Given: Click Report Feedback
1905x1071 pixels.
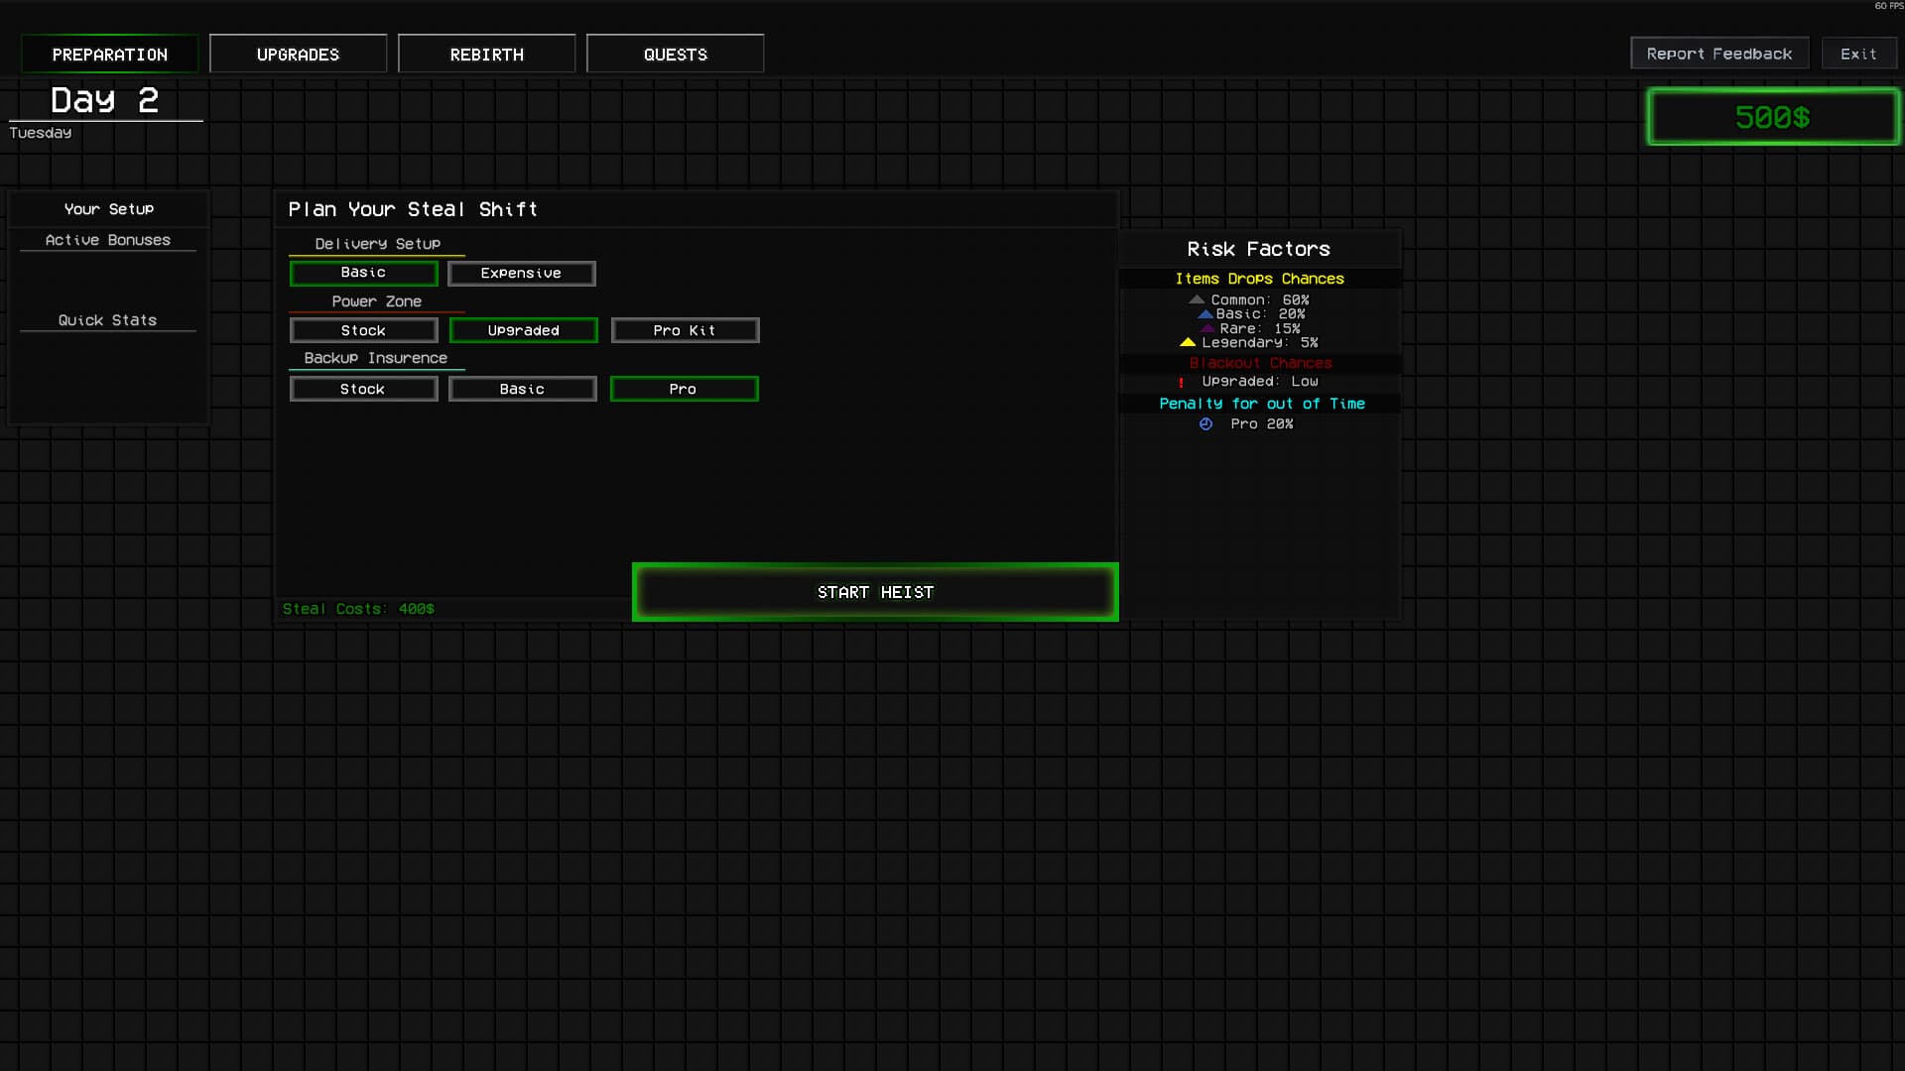Looking at the screenshot, I should [x=1719, y=53].
